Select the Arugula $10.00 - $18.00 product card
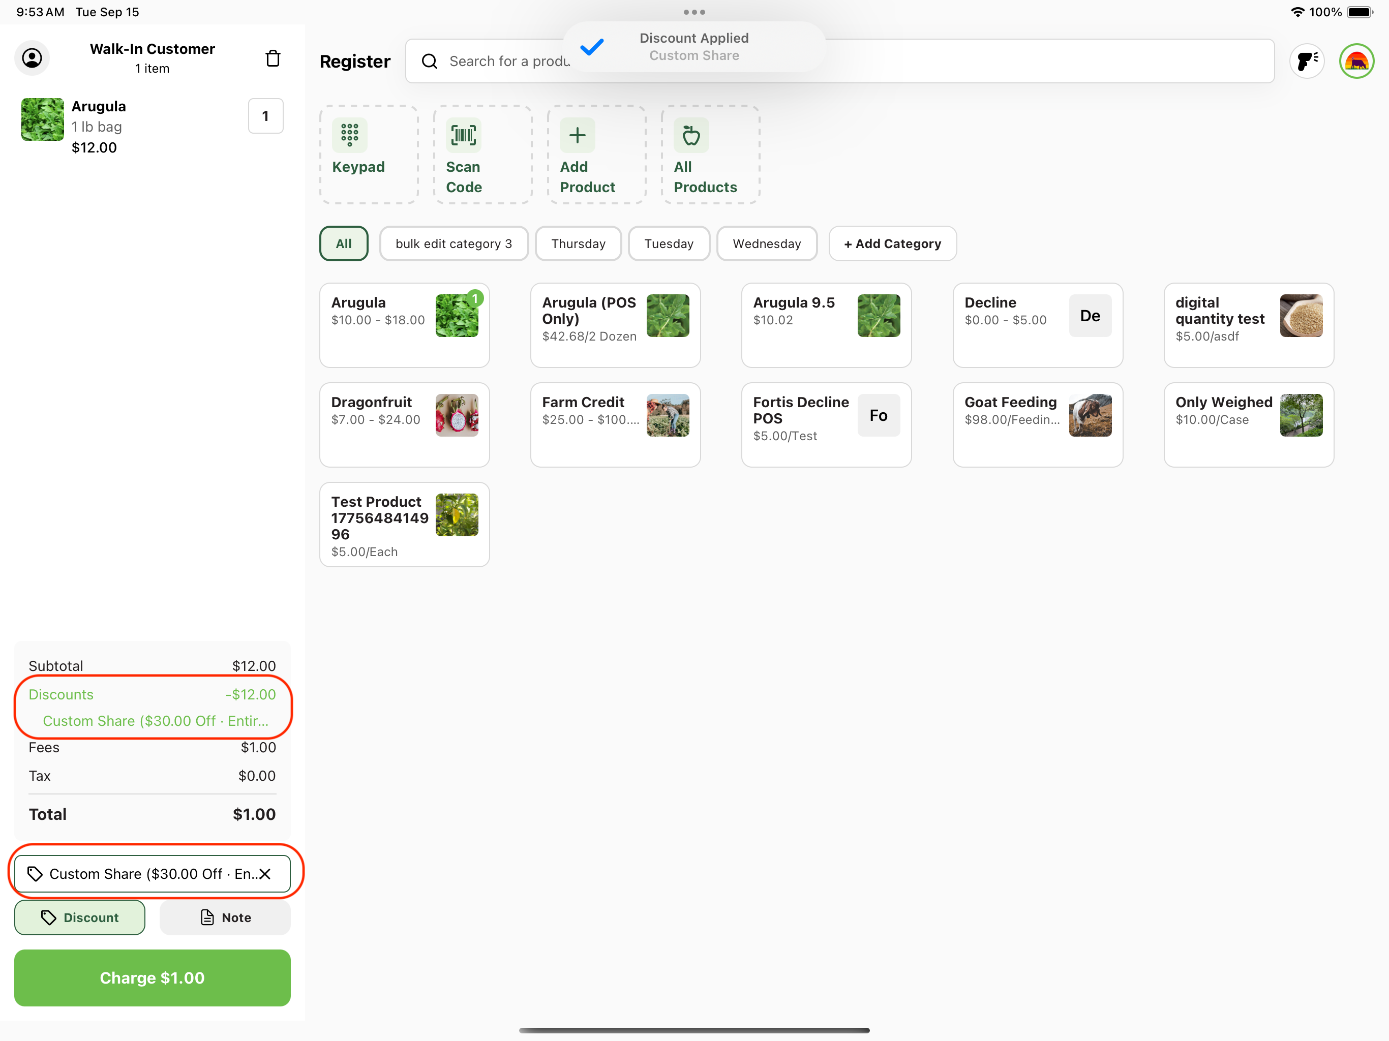1389x1041 pixels. point(404,325)
